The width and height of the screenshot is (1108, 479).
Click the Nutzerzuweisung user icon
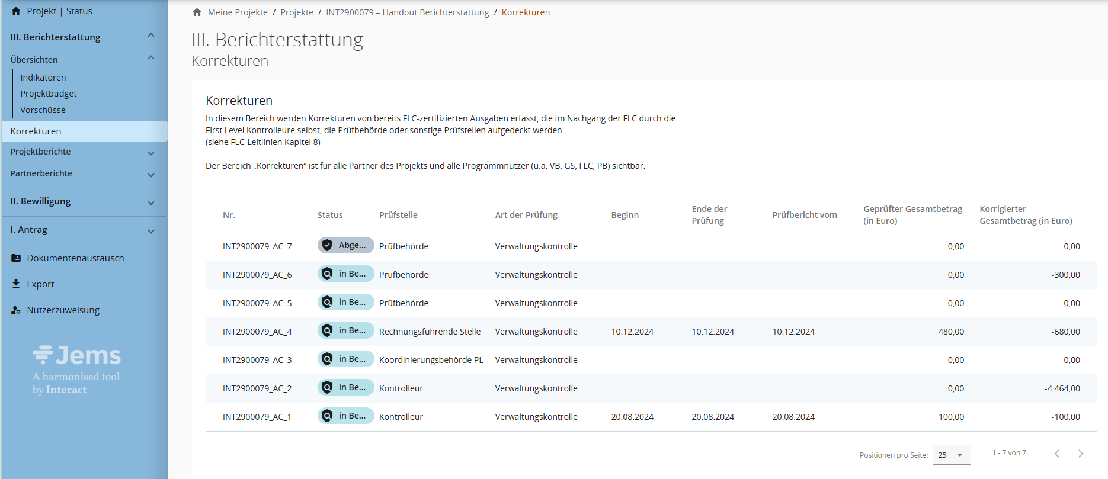(16, 310)
